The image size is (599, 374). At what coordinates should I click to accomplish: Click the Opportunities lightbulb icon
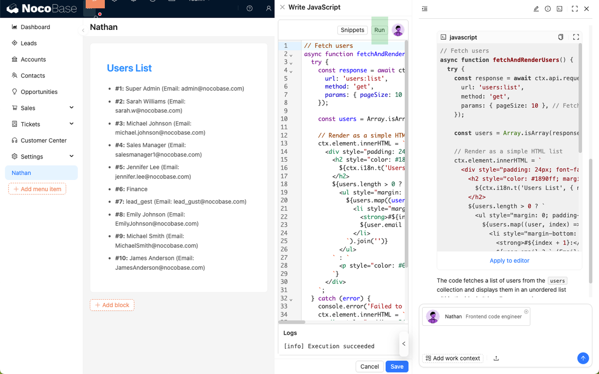tap(15, 92)
